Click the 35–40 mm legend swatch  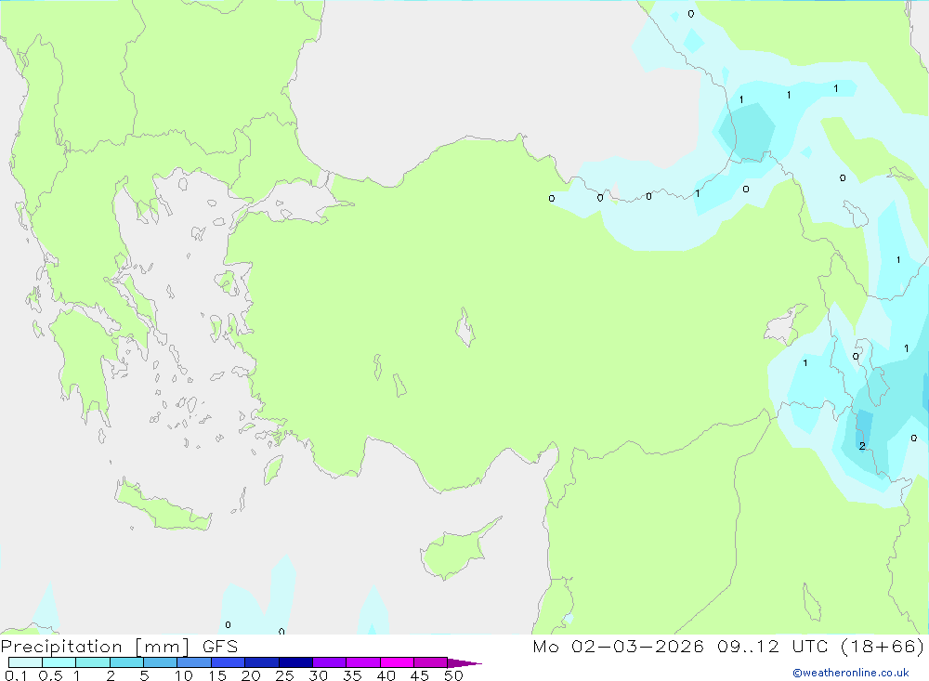[363, 662]
